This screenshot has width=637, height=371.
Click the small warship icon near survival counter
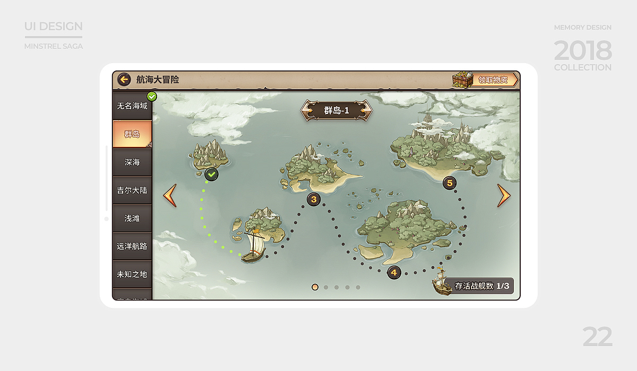pos(440,281)
